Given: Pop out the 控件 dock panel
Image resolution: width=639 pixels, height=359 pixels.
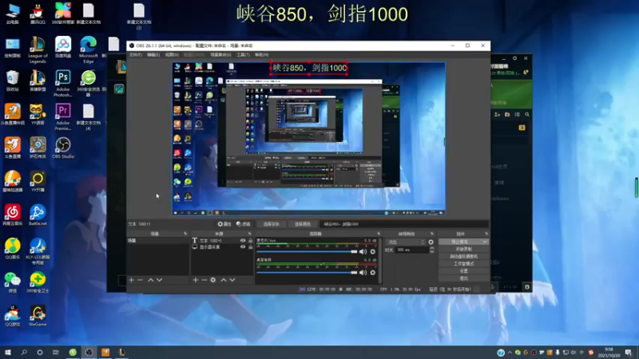Looking at the screenshot, I should (x=486, y=234).
